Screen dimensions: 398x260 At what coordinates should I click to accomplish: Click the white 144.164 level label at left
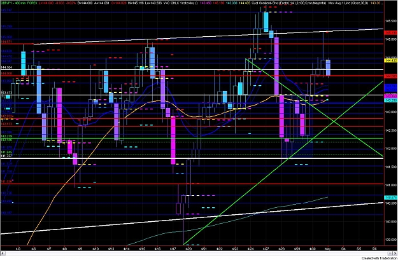coord(6,67)
